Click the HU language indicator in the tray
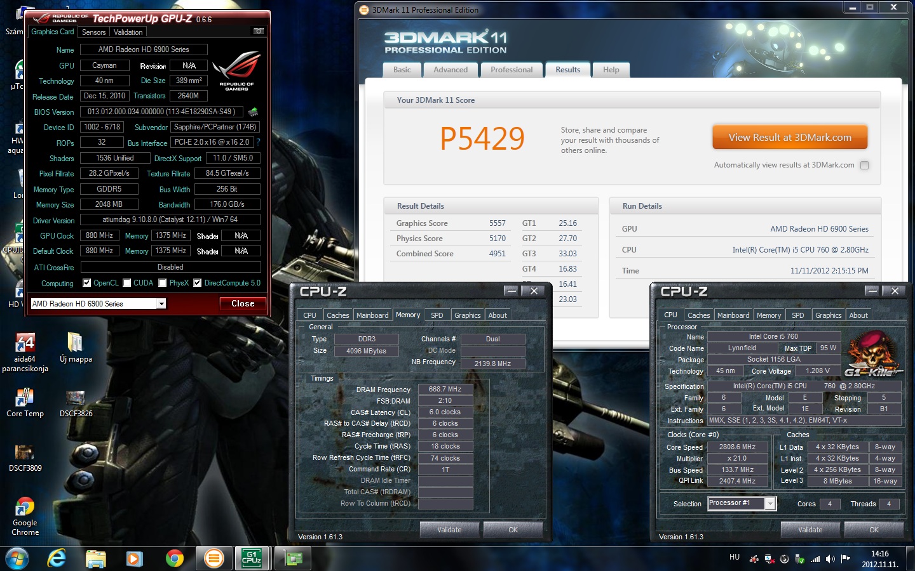The image size is (915, 571). coord(735,557)
